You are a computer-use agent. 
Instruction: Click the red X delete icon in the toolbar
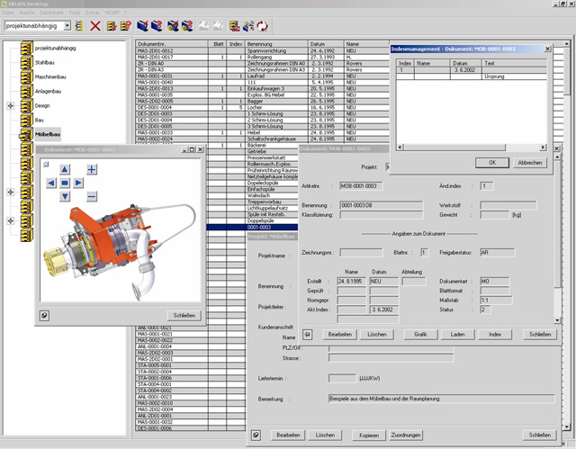pyautogui.click(x=95, y=26)
